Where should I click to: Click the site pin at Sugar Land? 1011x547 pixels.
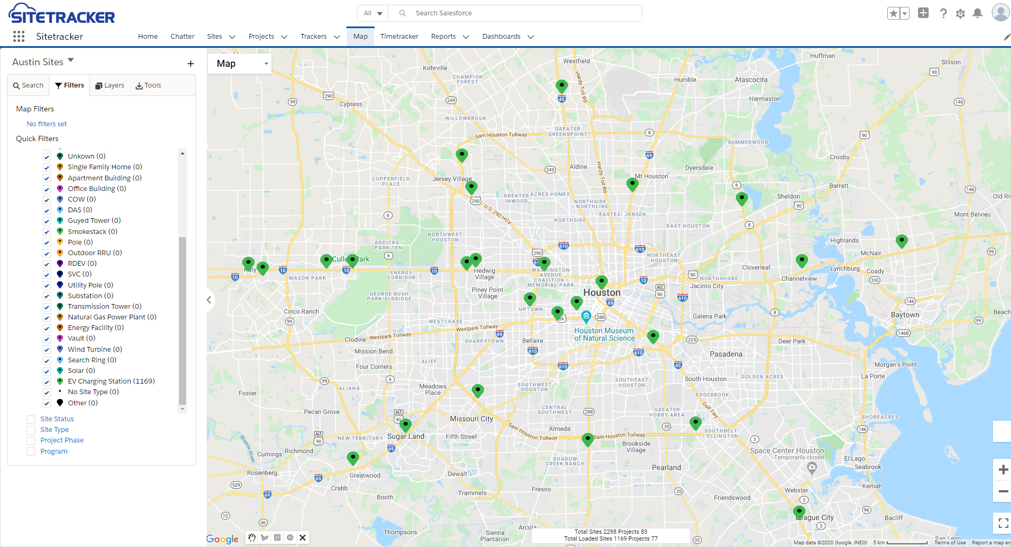405,425
